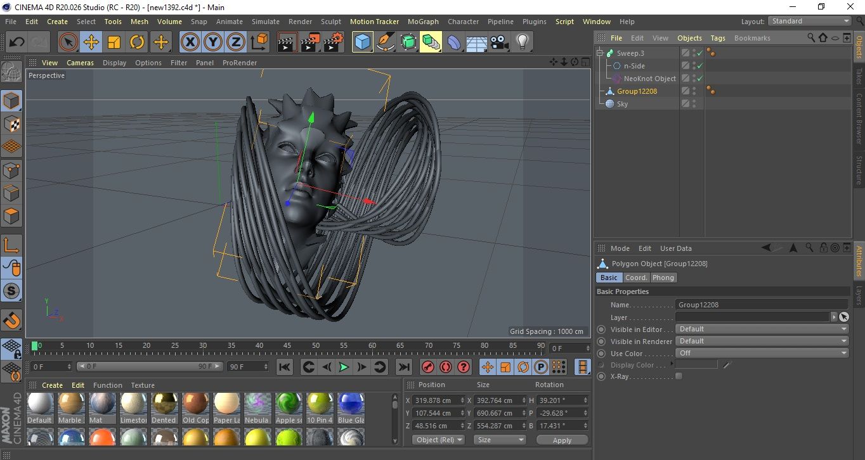Open Edit Render Settings icon
Image resolution: width=865 pixels, height=460 pixels.
click(x=334, y=42)
